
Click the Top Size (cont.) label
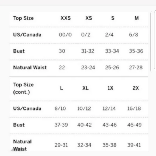[23, 88]
